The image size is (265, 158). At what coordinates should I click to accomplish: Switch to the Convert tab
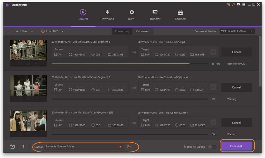[83, 15]
